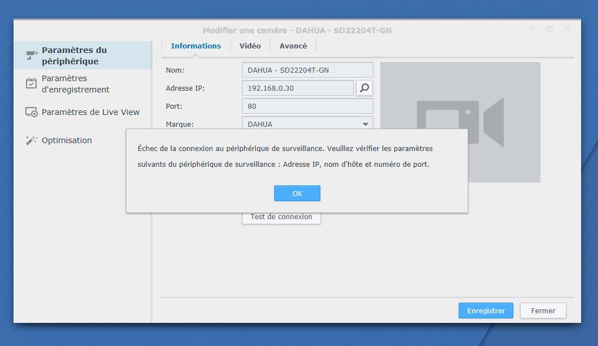Click the Nom: field label
Screen dimensions: 598x346
pyautogui.click(x=175, y=70)
